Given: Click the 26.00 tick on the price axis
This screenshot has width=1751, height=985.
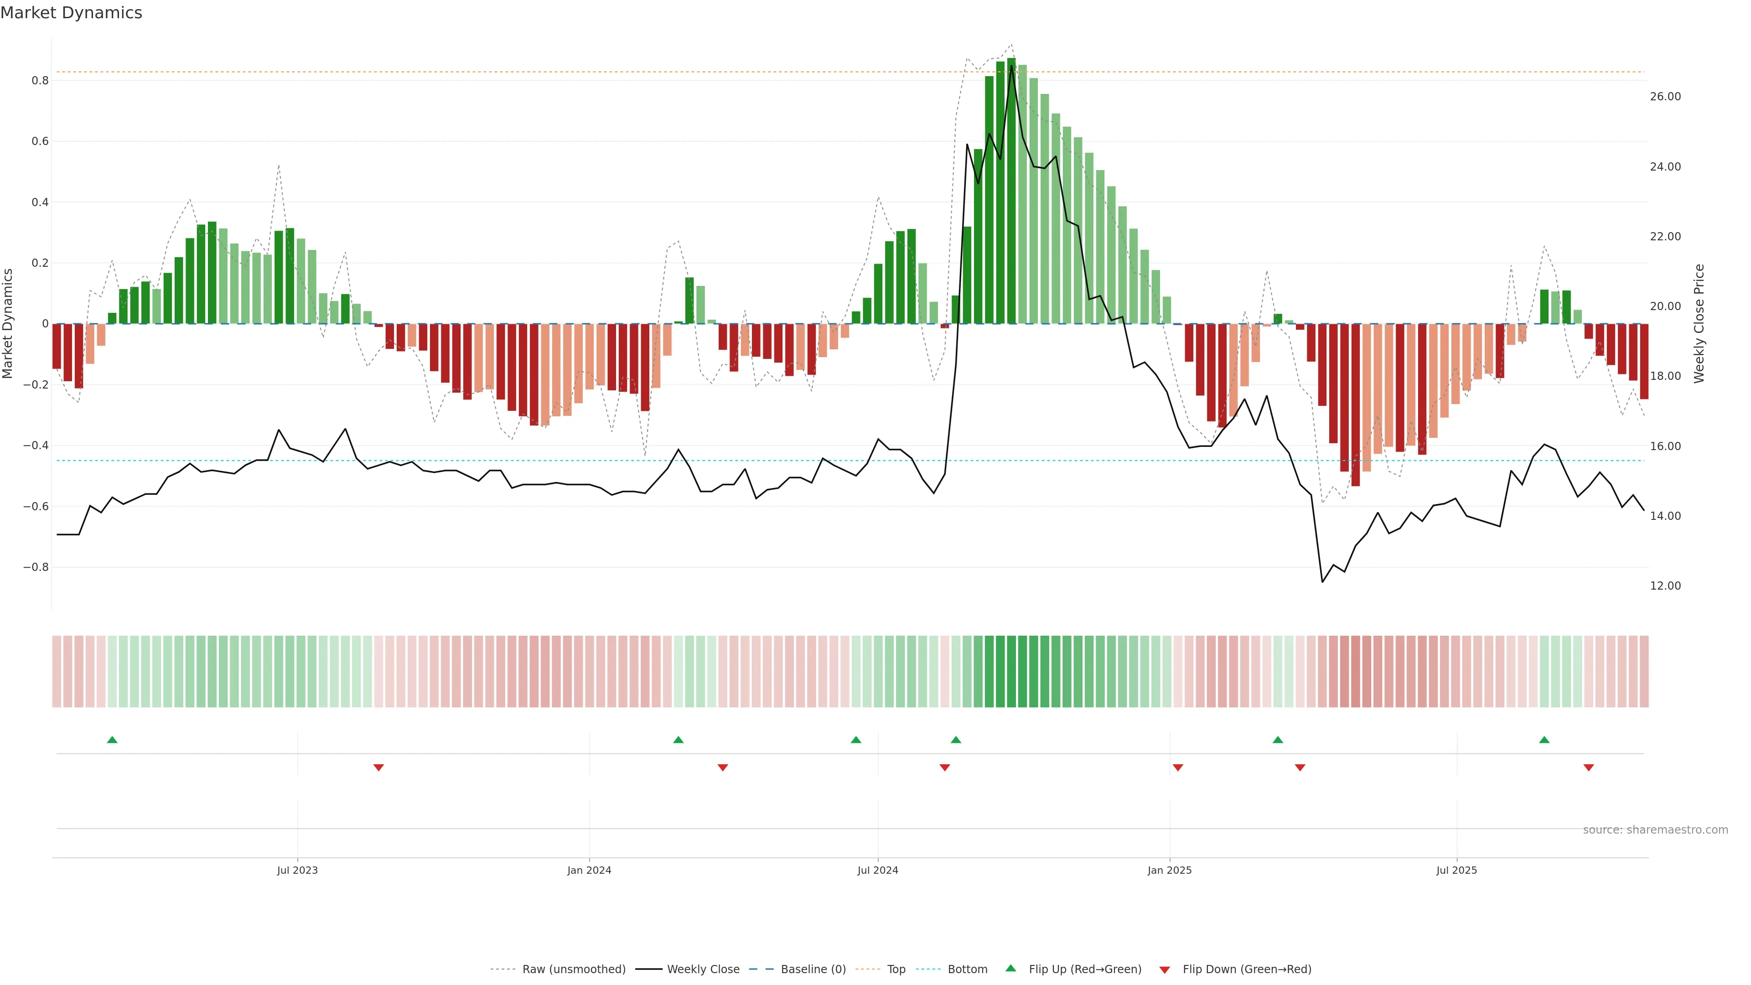Looking at the screenshot, I should tap(1665, 97).
